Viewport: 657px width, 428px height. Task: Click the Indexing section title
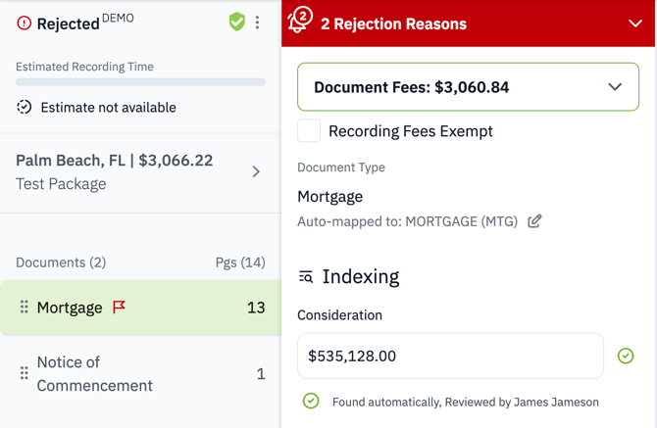click(361, 276)
